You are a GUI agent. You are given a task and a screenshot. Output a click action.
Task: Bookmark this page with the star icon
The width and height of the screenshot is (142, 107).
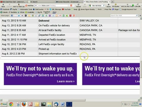69,6
